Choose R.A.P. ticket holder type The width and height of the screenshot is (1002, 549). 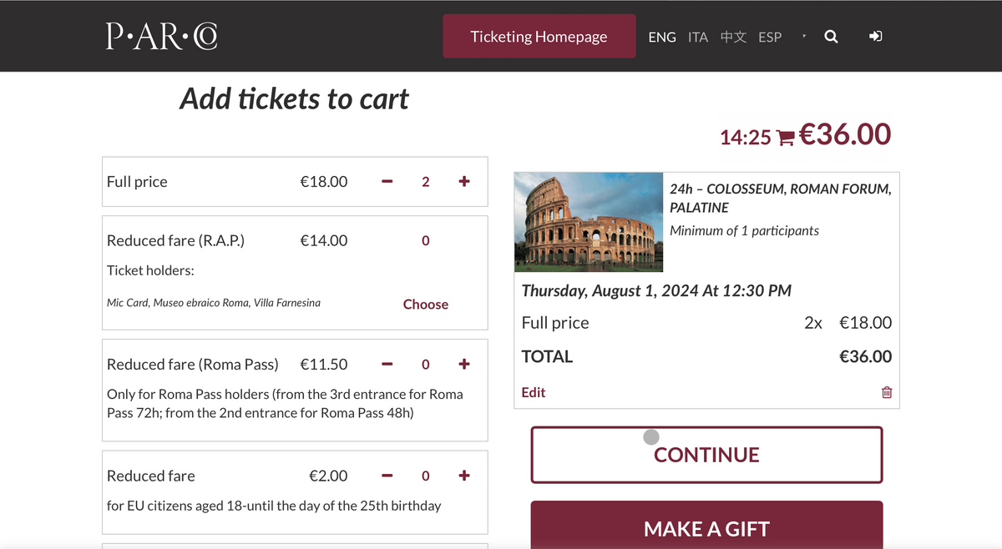pyautogui.click(x=426, y=305)
